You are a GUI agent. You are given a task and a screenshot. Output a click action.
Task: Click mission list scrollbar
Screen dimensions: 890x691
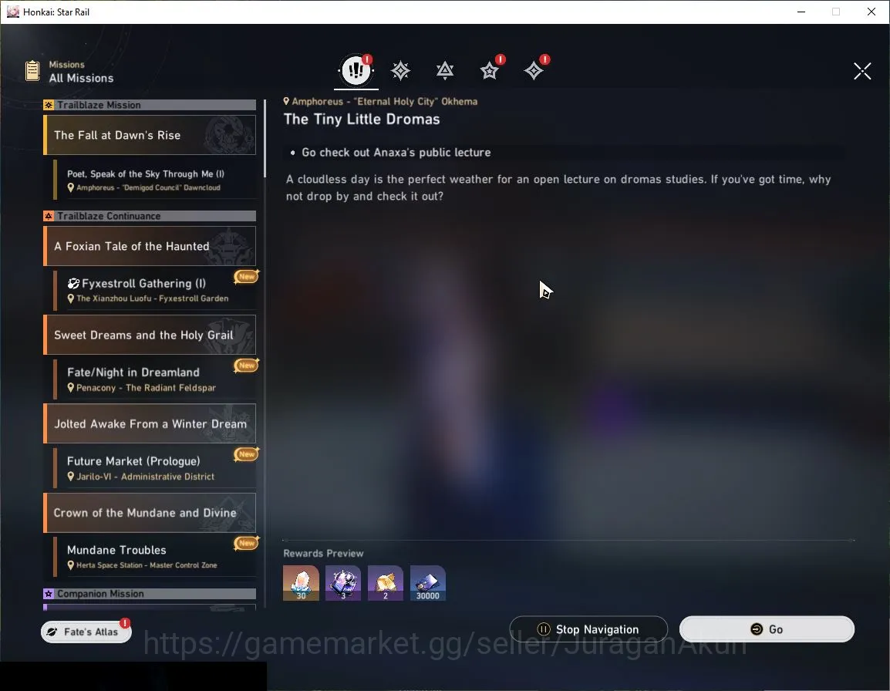click(265, 139)
